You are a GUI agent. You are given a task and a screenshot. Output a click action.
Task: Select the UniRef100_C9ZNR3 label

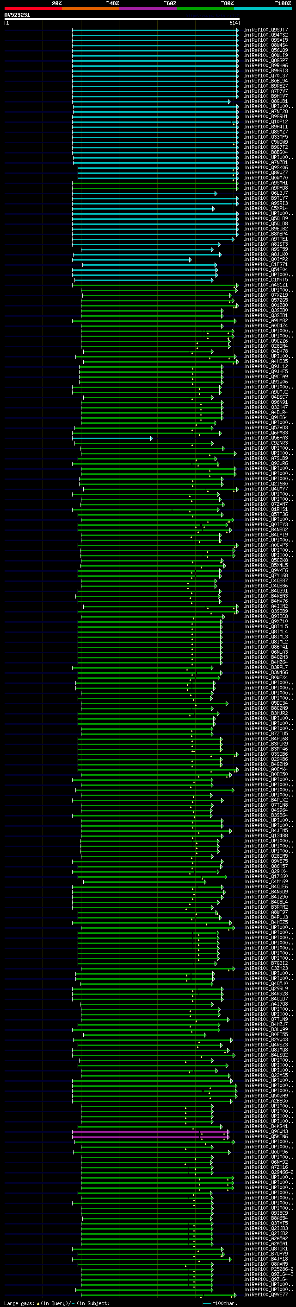tap(265, 443)
